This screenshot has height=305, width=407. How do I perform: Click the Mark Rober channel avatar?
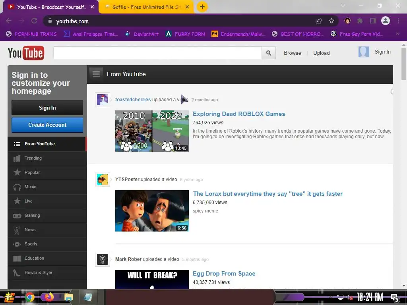pos(103,259)
